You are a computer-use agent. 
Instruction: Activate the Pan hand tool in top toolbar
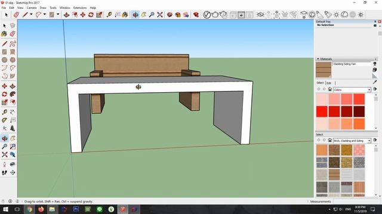point(144,15)
